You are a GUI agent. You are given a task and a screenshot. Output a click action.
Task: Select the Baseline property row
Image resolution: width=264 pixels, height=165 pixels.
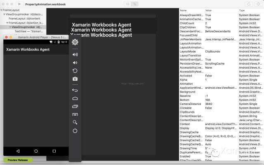222,96
